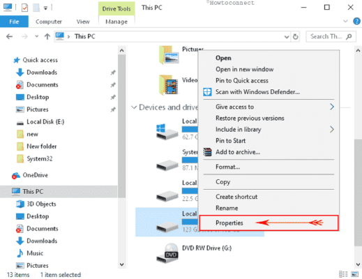The height and width of the screenshot is (279, 362).
Task: Open the File ribbon tab
Action: (x=14, y=22)
